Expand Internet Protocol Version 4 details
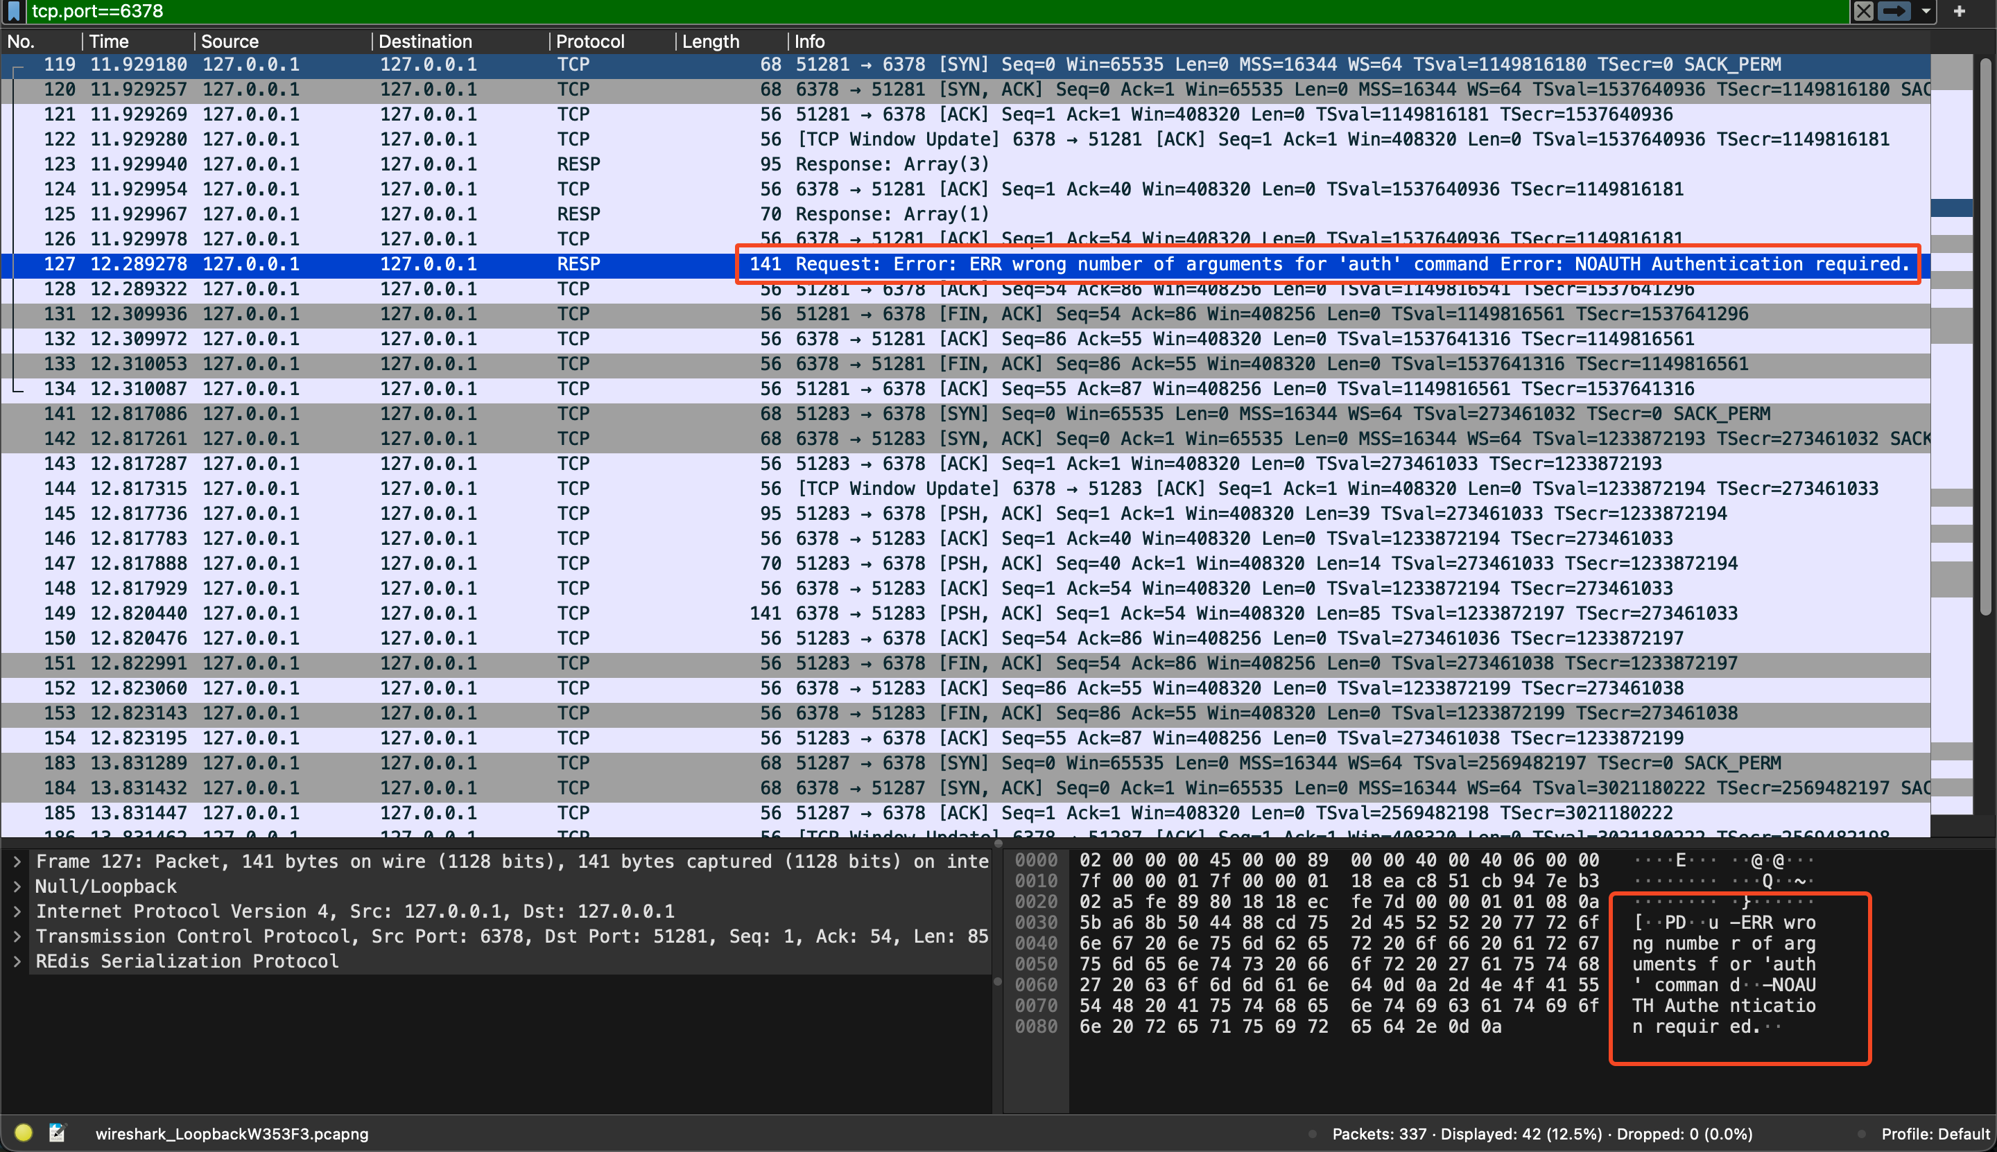 [17, 911]
